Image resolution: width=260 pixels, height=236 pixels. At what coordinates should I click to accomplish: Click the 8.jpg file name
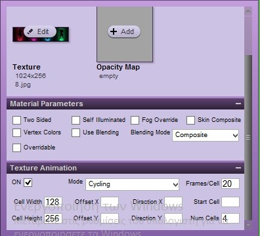click(23, 85)
